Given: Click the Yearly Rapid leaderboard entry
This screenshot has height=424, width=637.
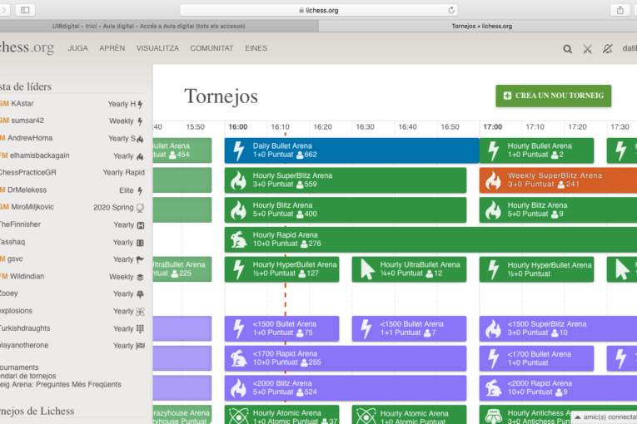Looking at the screenshot, I should (x=123, y=172).
